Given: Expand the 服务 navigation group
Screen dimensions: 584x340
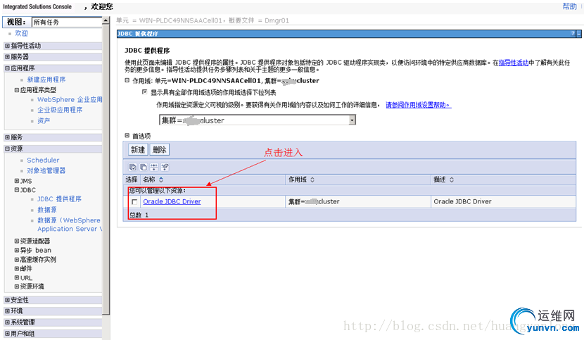Looking at the screenshot, I should pos(7,137).
